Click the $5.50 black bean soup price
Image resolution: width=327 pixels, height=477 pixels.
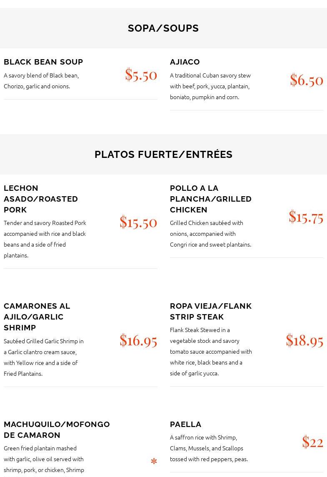coord(141,75)
